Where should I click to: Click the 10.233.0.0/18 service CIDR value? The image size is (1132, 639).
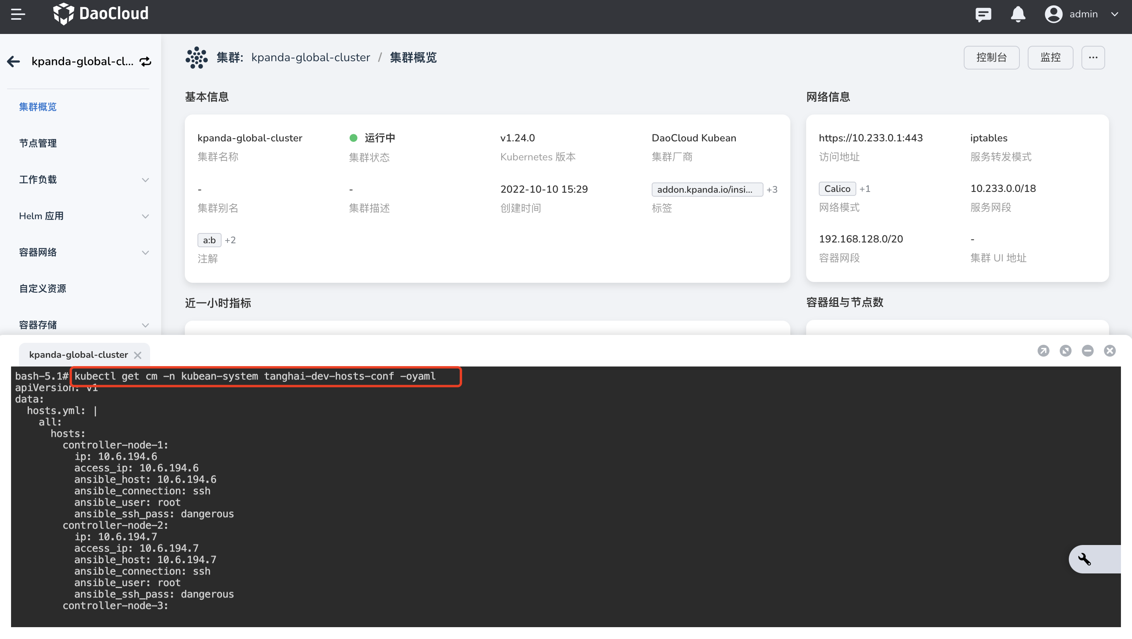[1003, 188]
